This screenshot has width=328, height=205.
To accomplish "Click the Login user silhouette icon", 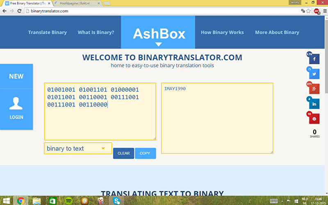I will point(16,104).
